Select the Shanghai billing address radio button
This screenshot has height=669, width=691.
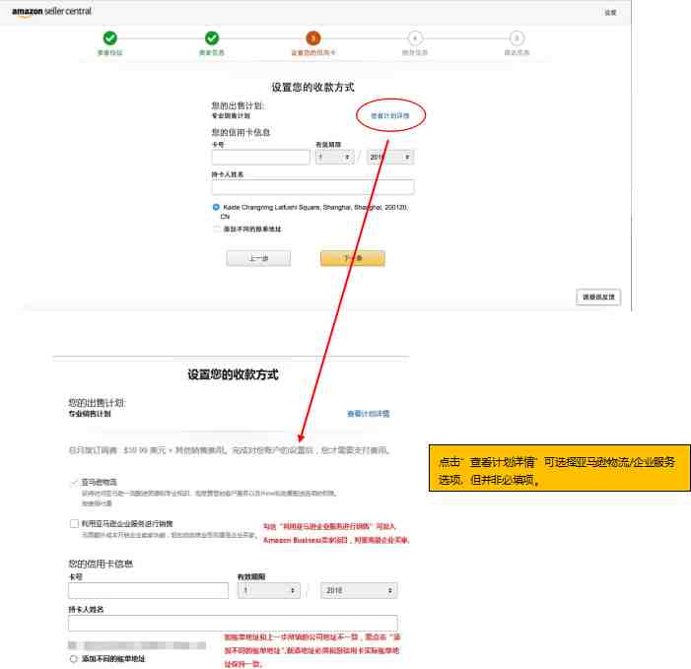click(x=216, y=208)
